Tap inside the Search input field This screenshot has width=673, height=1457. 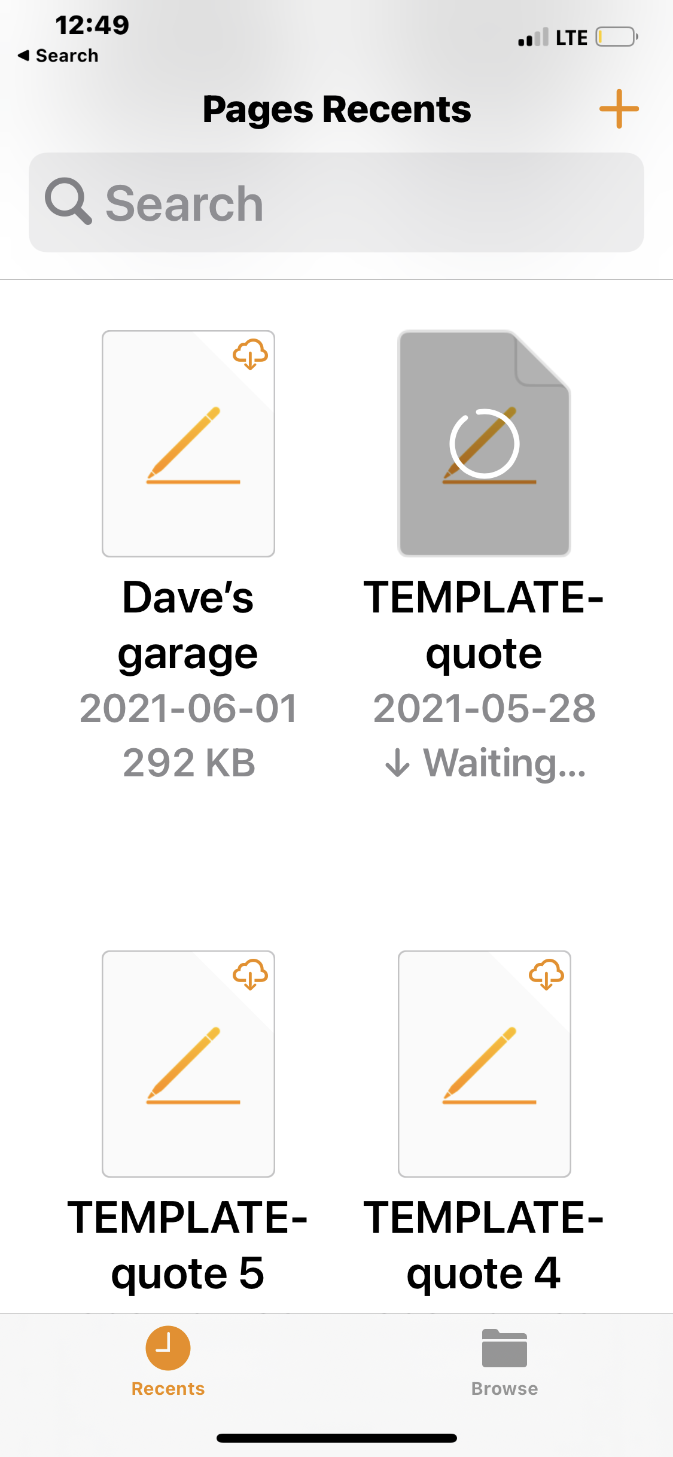coord(335,202)
